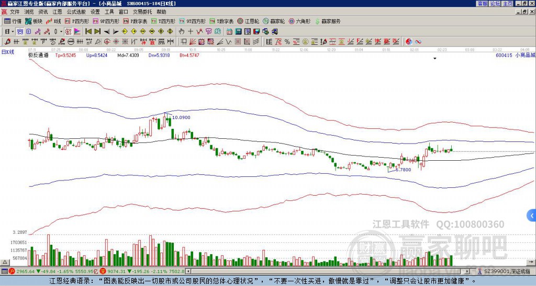Jump to the last bar icon
Image resolution: width=536 pixels, height=286 pixels.
click(97, 32)
